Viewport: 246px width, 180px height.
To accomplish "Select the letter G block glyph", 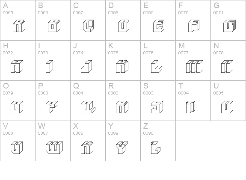I will 229,26.
